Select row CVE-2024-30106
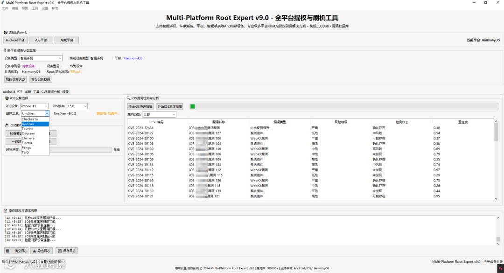This screenshot has width=504, height=273. point(310,154)
